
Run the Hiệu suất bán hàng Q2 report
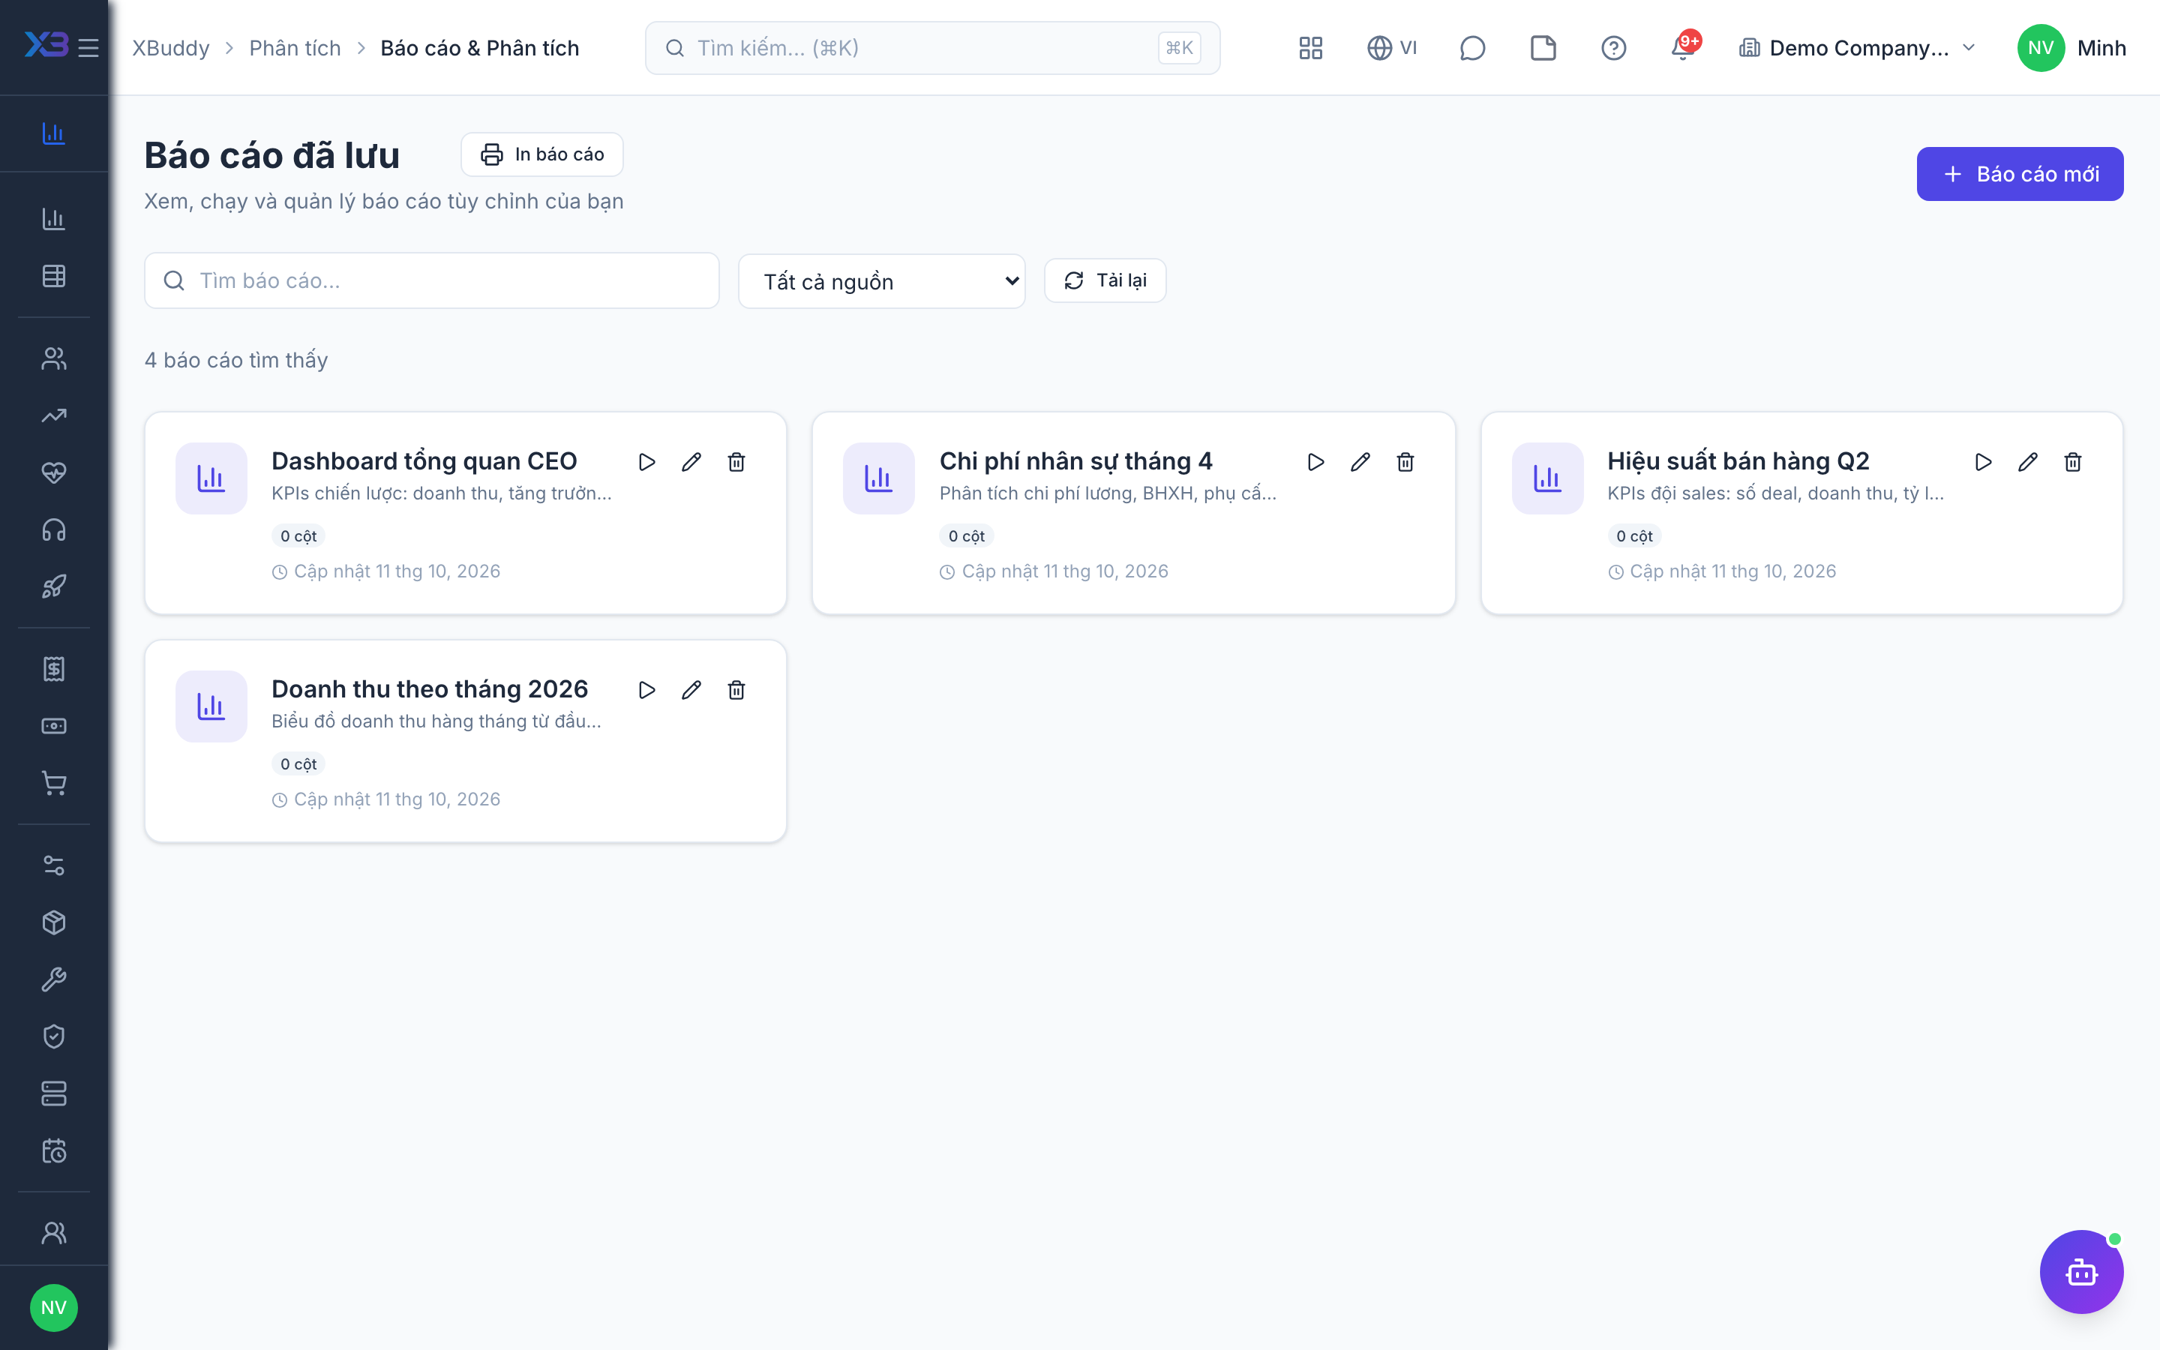pos(1983,461)
